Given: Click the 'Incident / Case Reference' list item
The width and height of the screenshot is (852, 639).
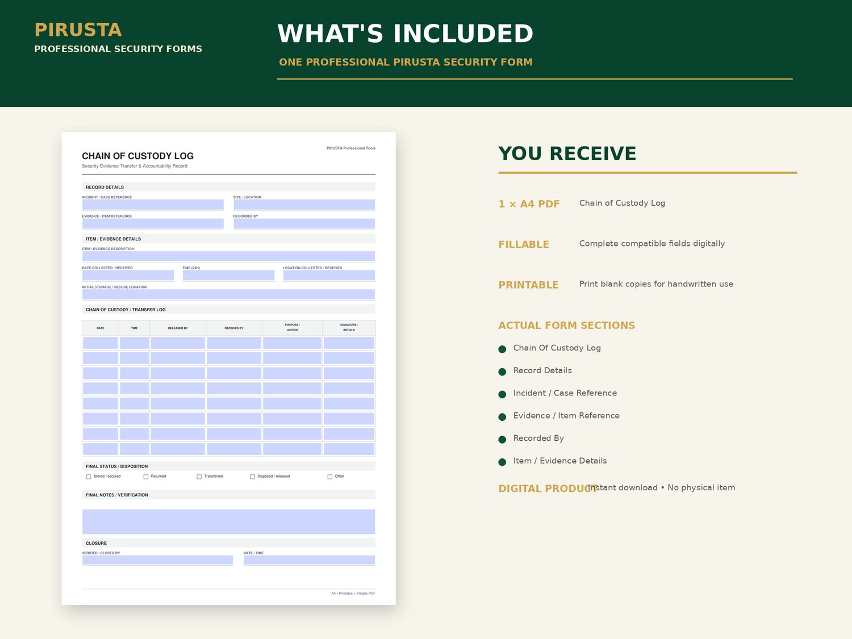Looking at the screenshot, I should pyautogui.click(x=565, y=393).
